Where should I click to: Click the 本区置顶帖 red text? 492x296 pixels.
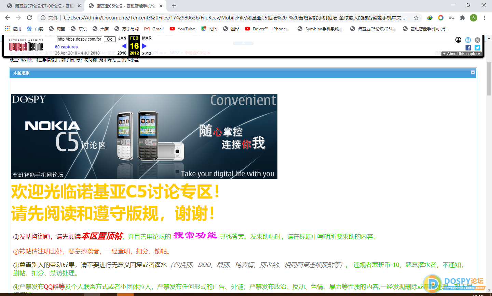pyautogui.click(x=102, y=236)
